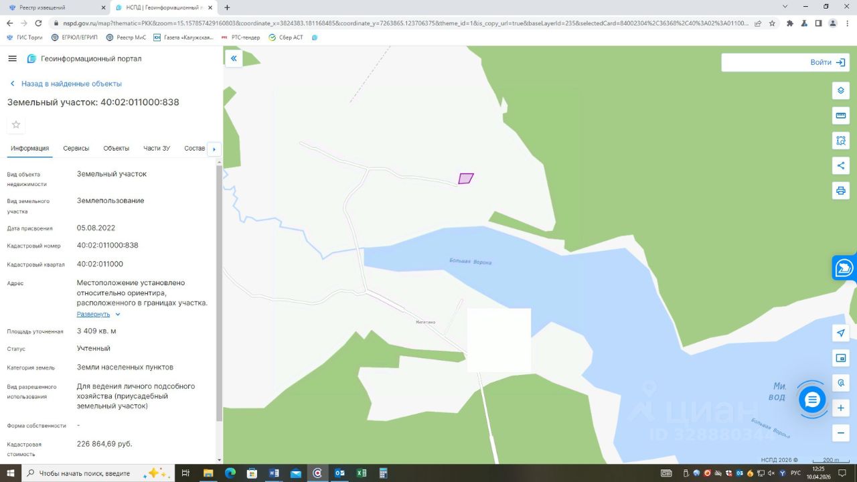This screenshot has height=482, width=857.
Task: Open the map layers panel
Action: [x=841, y=90]
